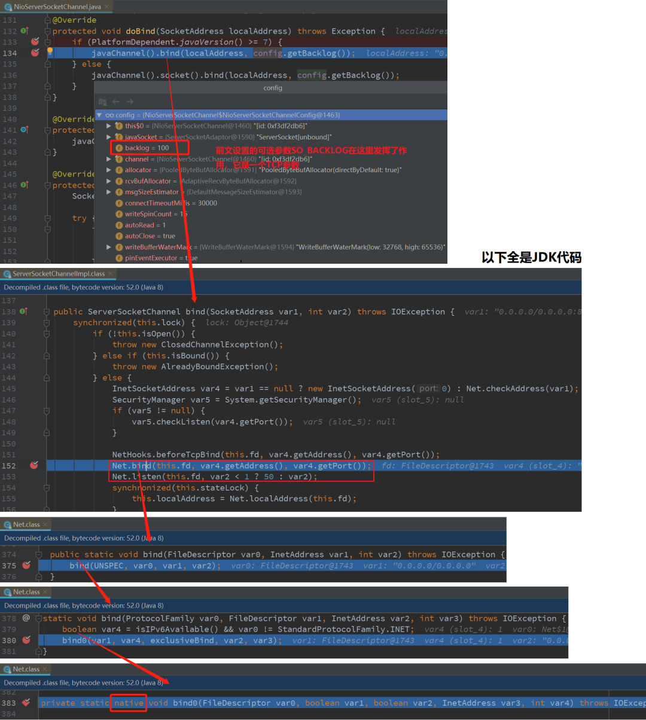Select the NioServerSocketChannel.java tab
Image resolution: width=646 pixels, height=720 pixels.
57,7
